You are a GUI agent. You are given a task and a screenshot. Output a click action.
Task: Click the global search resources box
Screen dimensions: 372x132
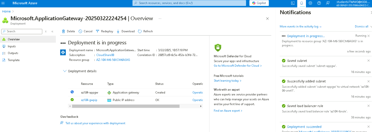(x=189, y=3)
